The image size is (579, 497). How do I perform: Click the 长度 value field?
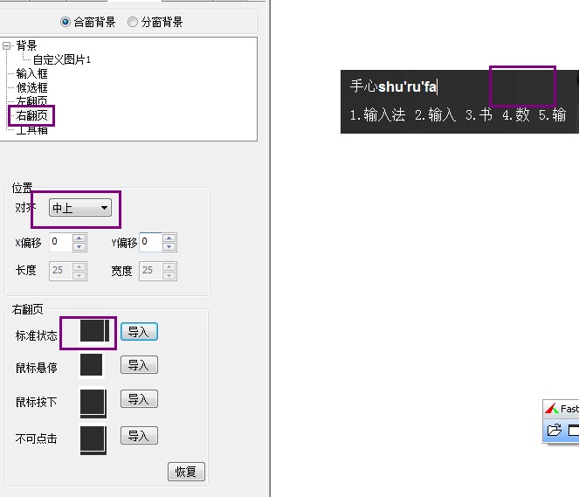61,271
